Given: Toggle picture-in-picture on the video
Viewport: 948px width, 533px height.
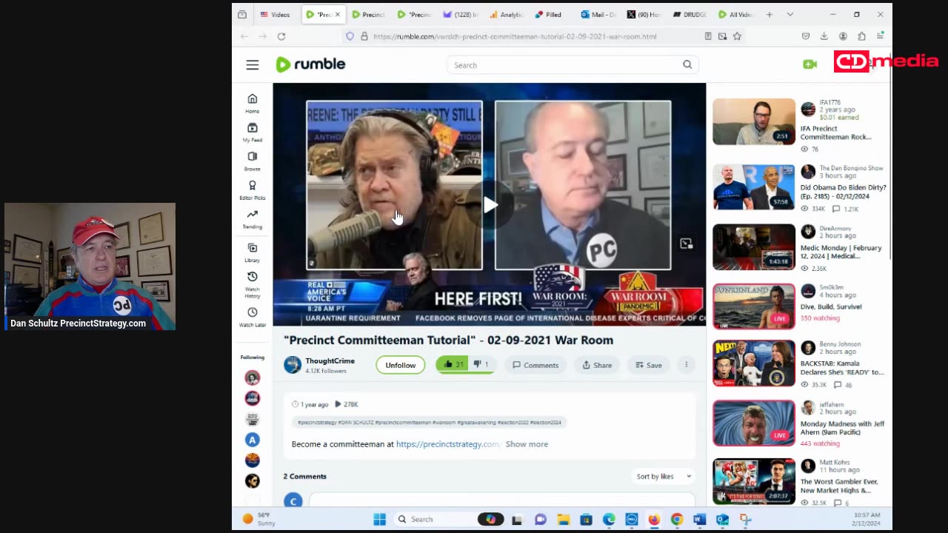Looking at the screenshot, I should (687, 244).
